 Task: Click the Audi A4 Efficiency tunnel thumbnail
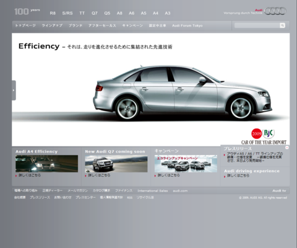coord(46,164)
